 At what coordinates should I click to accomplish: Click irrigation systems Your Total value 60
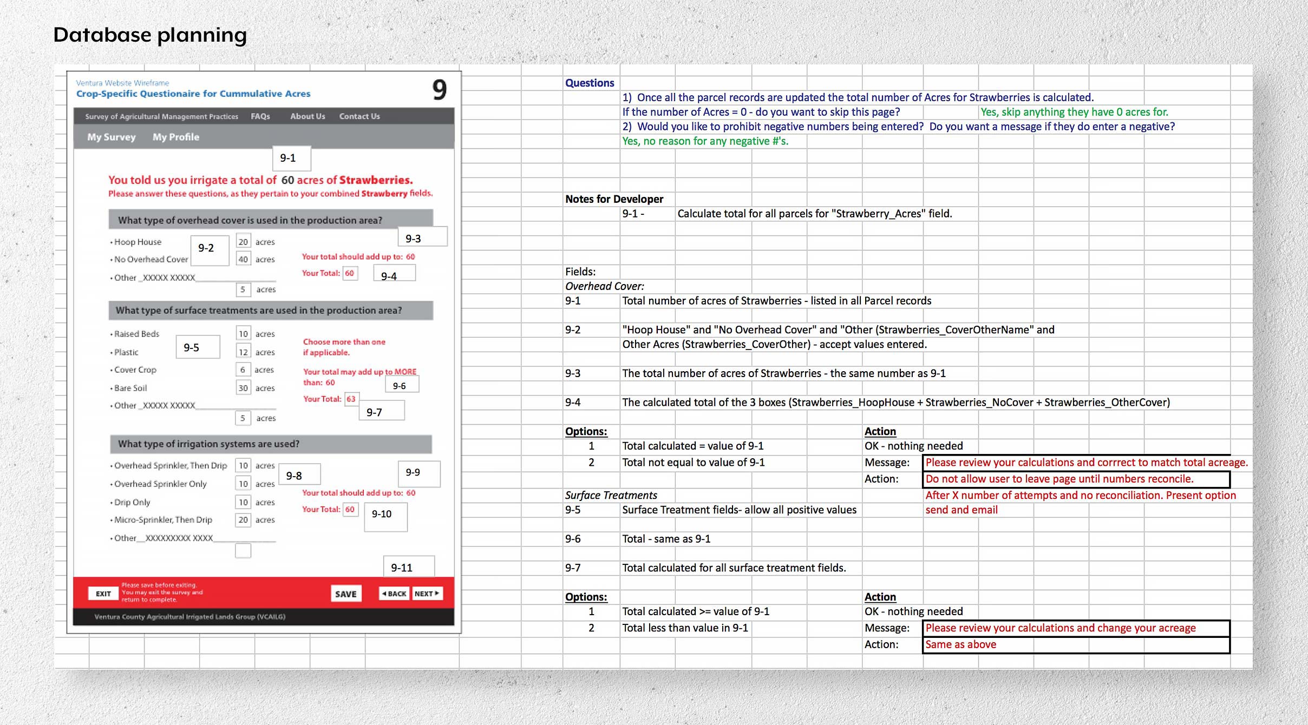[x=350, y=509]
